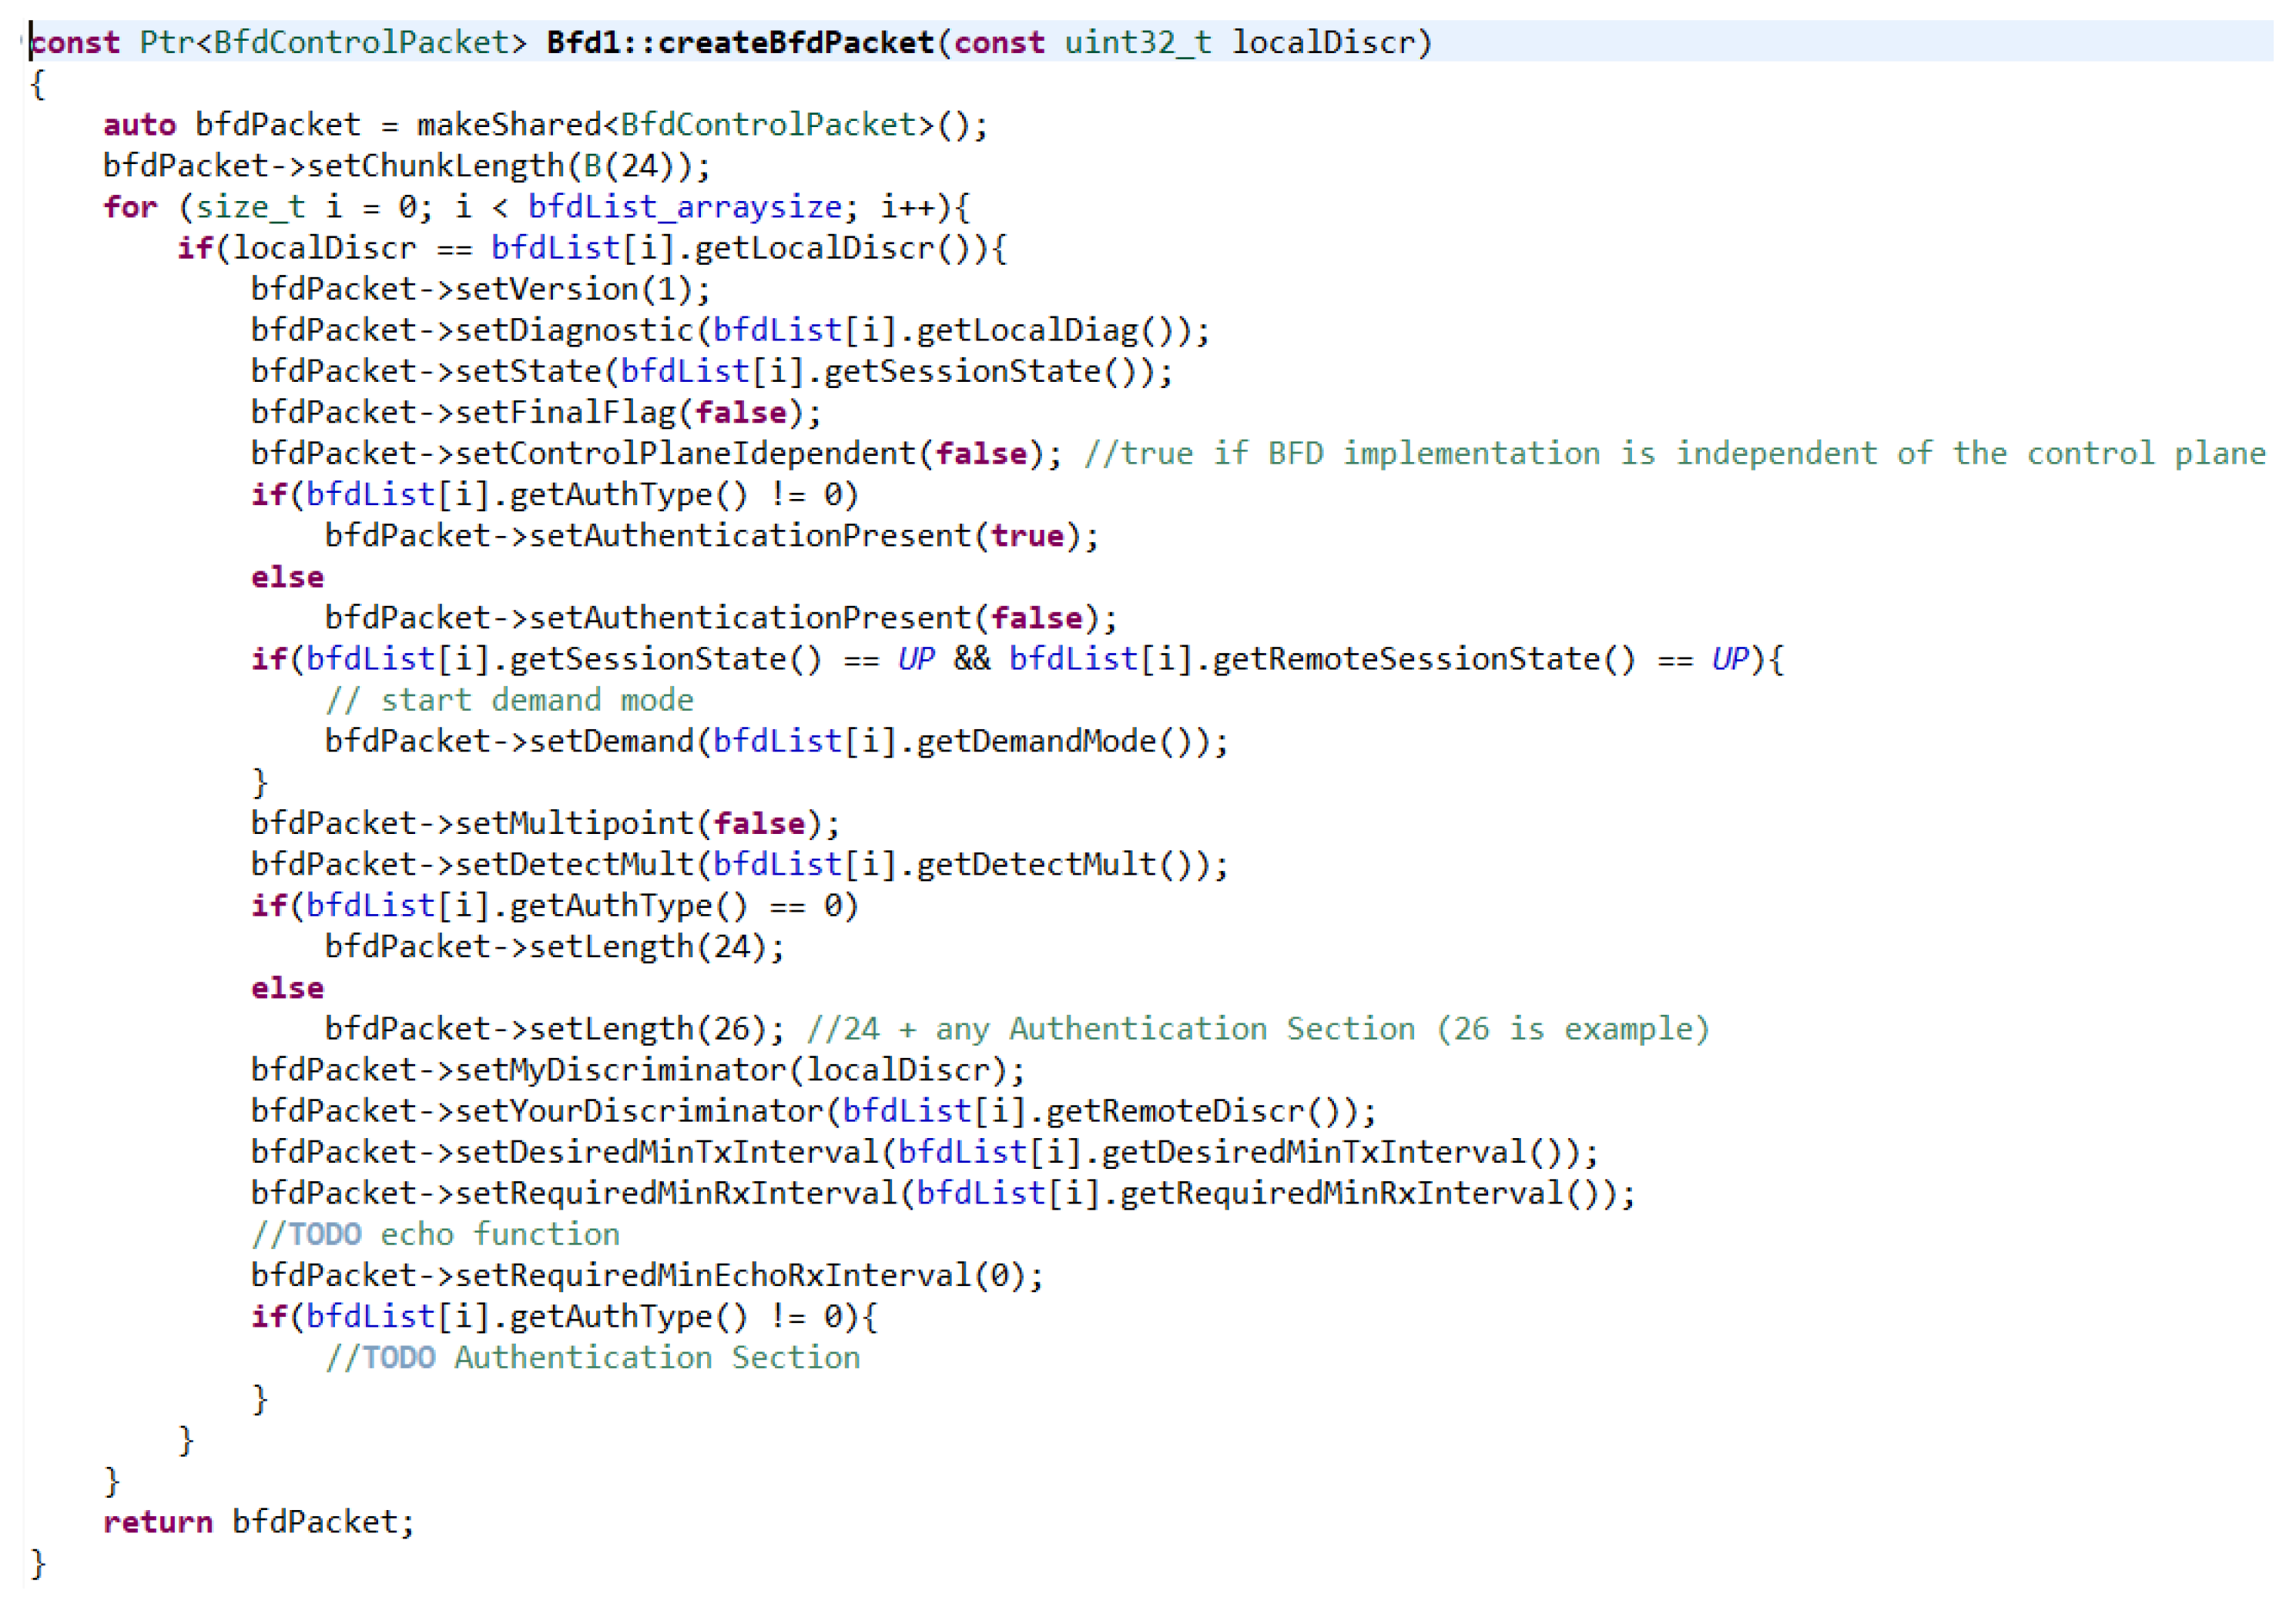Click the makeShared call on the auto line

(x=508, y=125)
